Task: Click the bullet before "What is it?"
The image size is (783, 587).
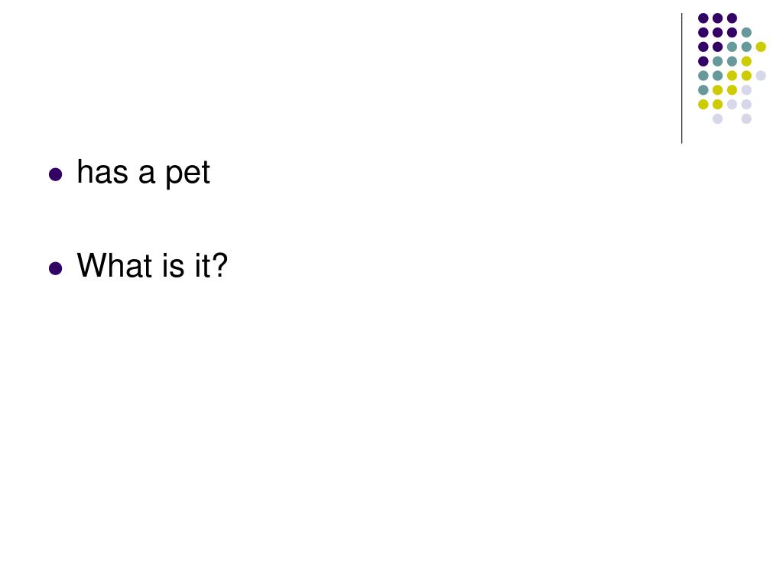Action: pos(55,268)
